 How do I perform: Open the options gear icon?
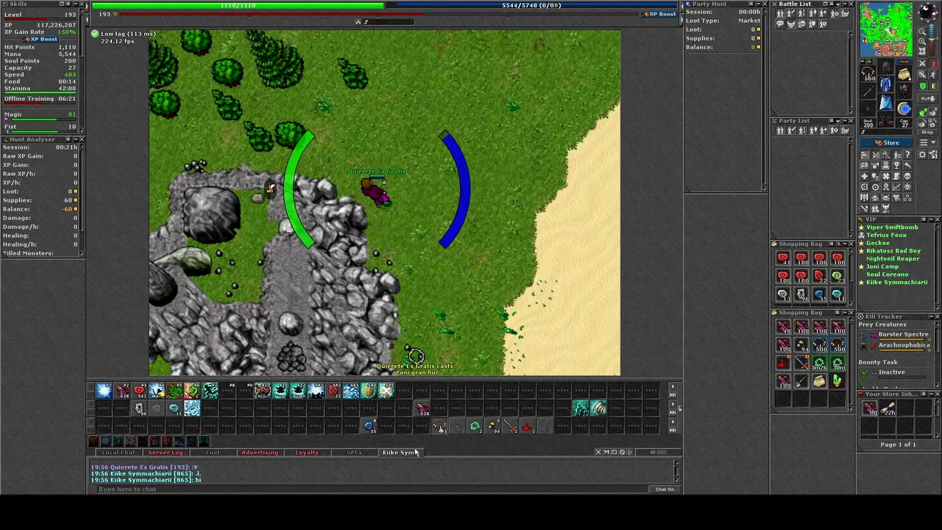pyautogui.click(x=922, y=155)
